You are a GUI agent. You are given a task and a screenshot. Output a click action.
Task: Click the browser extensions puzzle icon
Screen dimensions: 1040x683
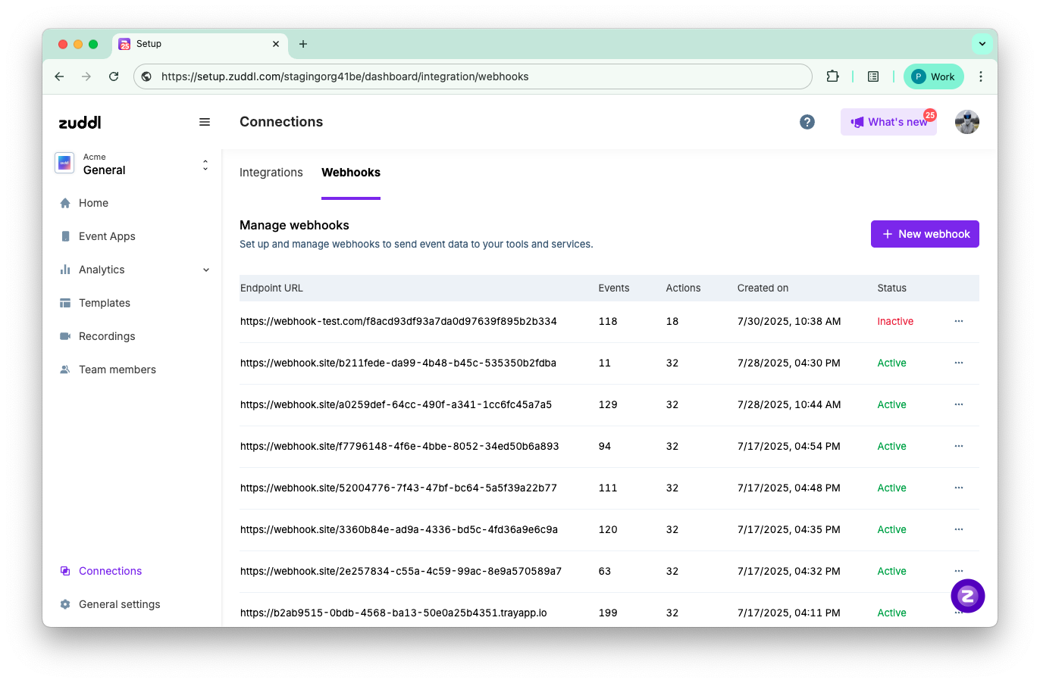click(x=832, y=76)
